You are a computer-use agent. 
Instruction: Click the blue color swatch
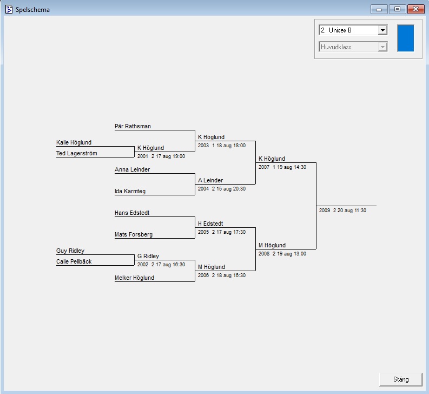click(405, 38)
